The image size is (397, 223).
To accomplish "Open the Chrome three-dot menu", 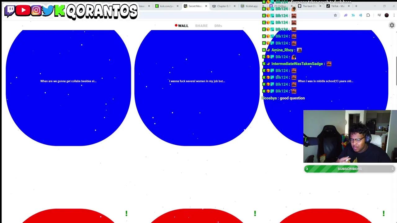I will coord(394,15).
